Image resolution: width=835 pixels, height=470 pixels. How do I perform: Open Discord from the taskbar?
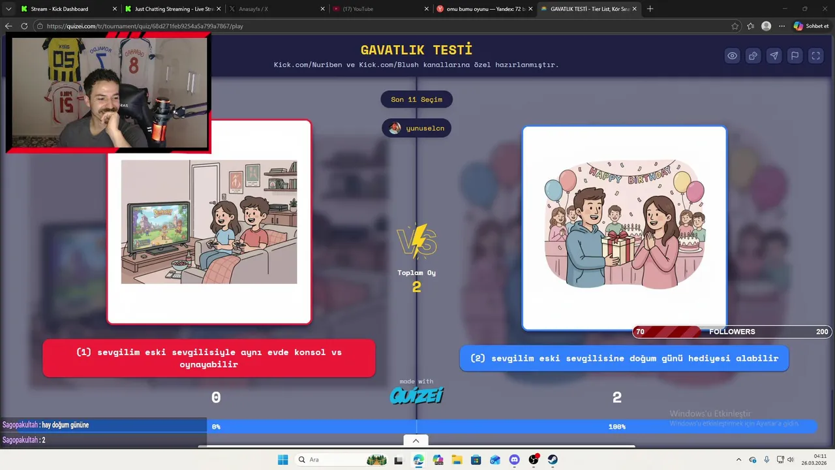tap(514, 460)
